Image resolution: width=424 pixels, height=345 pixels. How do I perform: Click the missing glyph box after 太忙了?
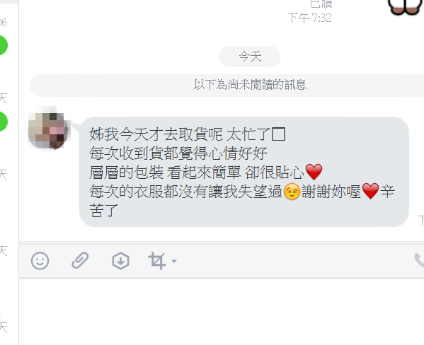[278, 134]
